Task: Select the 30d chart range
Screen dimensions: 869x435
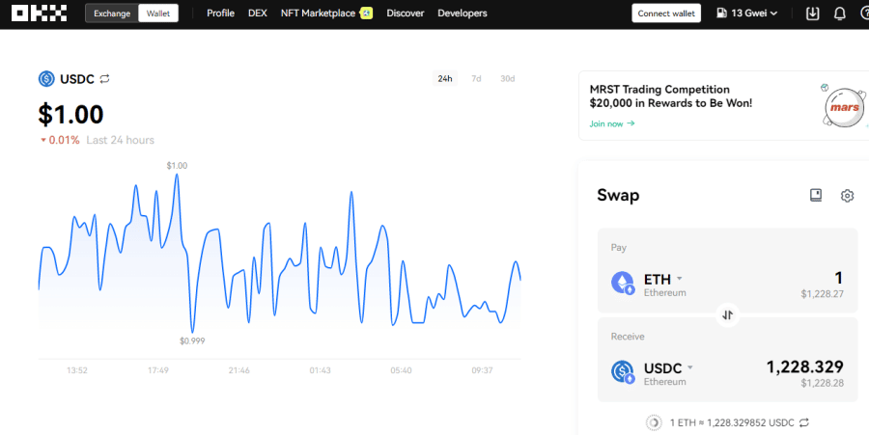Action: point(507,78)
